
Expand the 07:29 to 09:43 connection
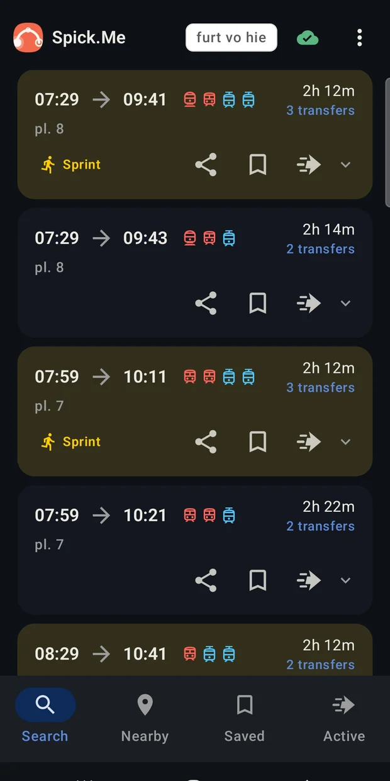[345, 303]
